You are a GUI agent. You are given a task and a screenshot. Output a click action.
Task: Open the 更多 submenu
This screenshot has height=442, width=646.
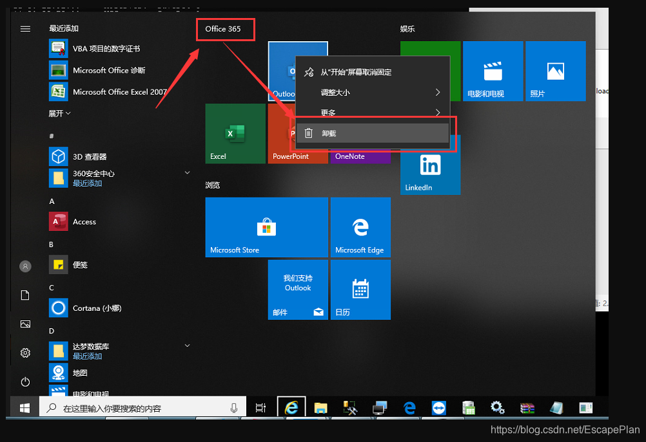pyautogui.click(x=373, y=112)
